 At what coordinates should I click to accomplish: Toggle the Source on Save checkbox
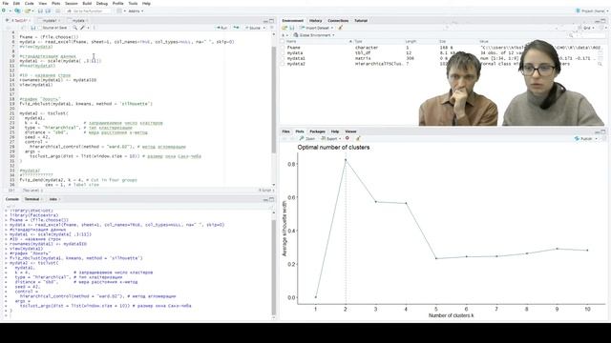point(39,28)
